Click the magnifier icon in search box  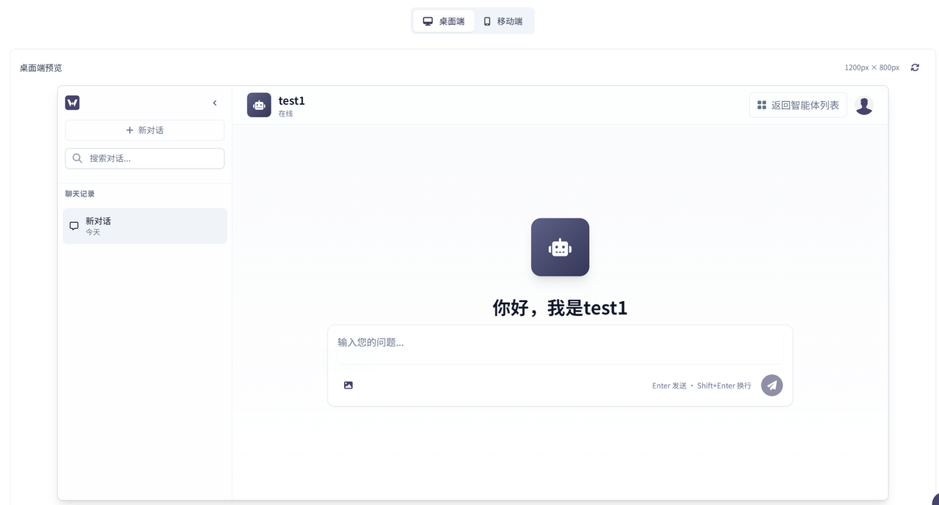coord(77,158)
